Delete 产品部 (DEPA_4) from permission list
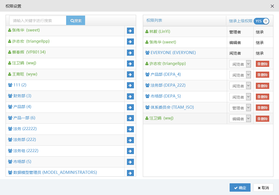279x195 pixels. pos(262,75)
